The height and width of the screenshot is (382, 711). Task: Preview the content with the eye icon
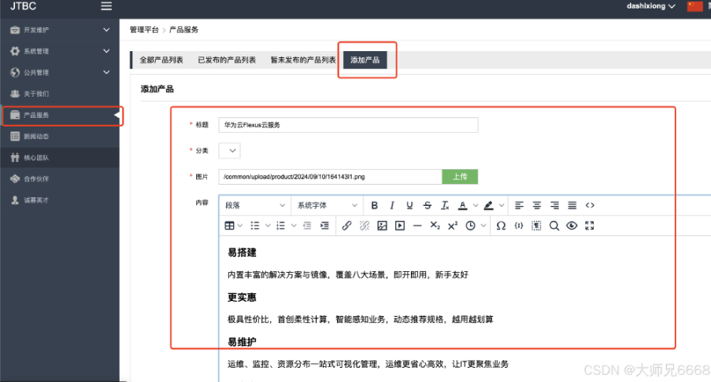pyautogui.click(x=572, y=226)
